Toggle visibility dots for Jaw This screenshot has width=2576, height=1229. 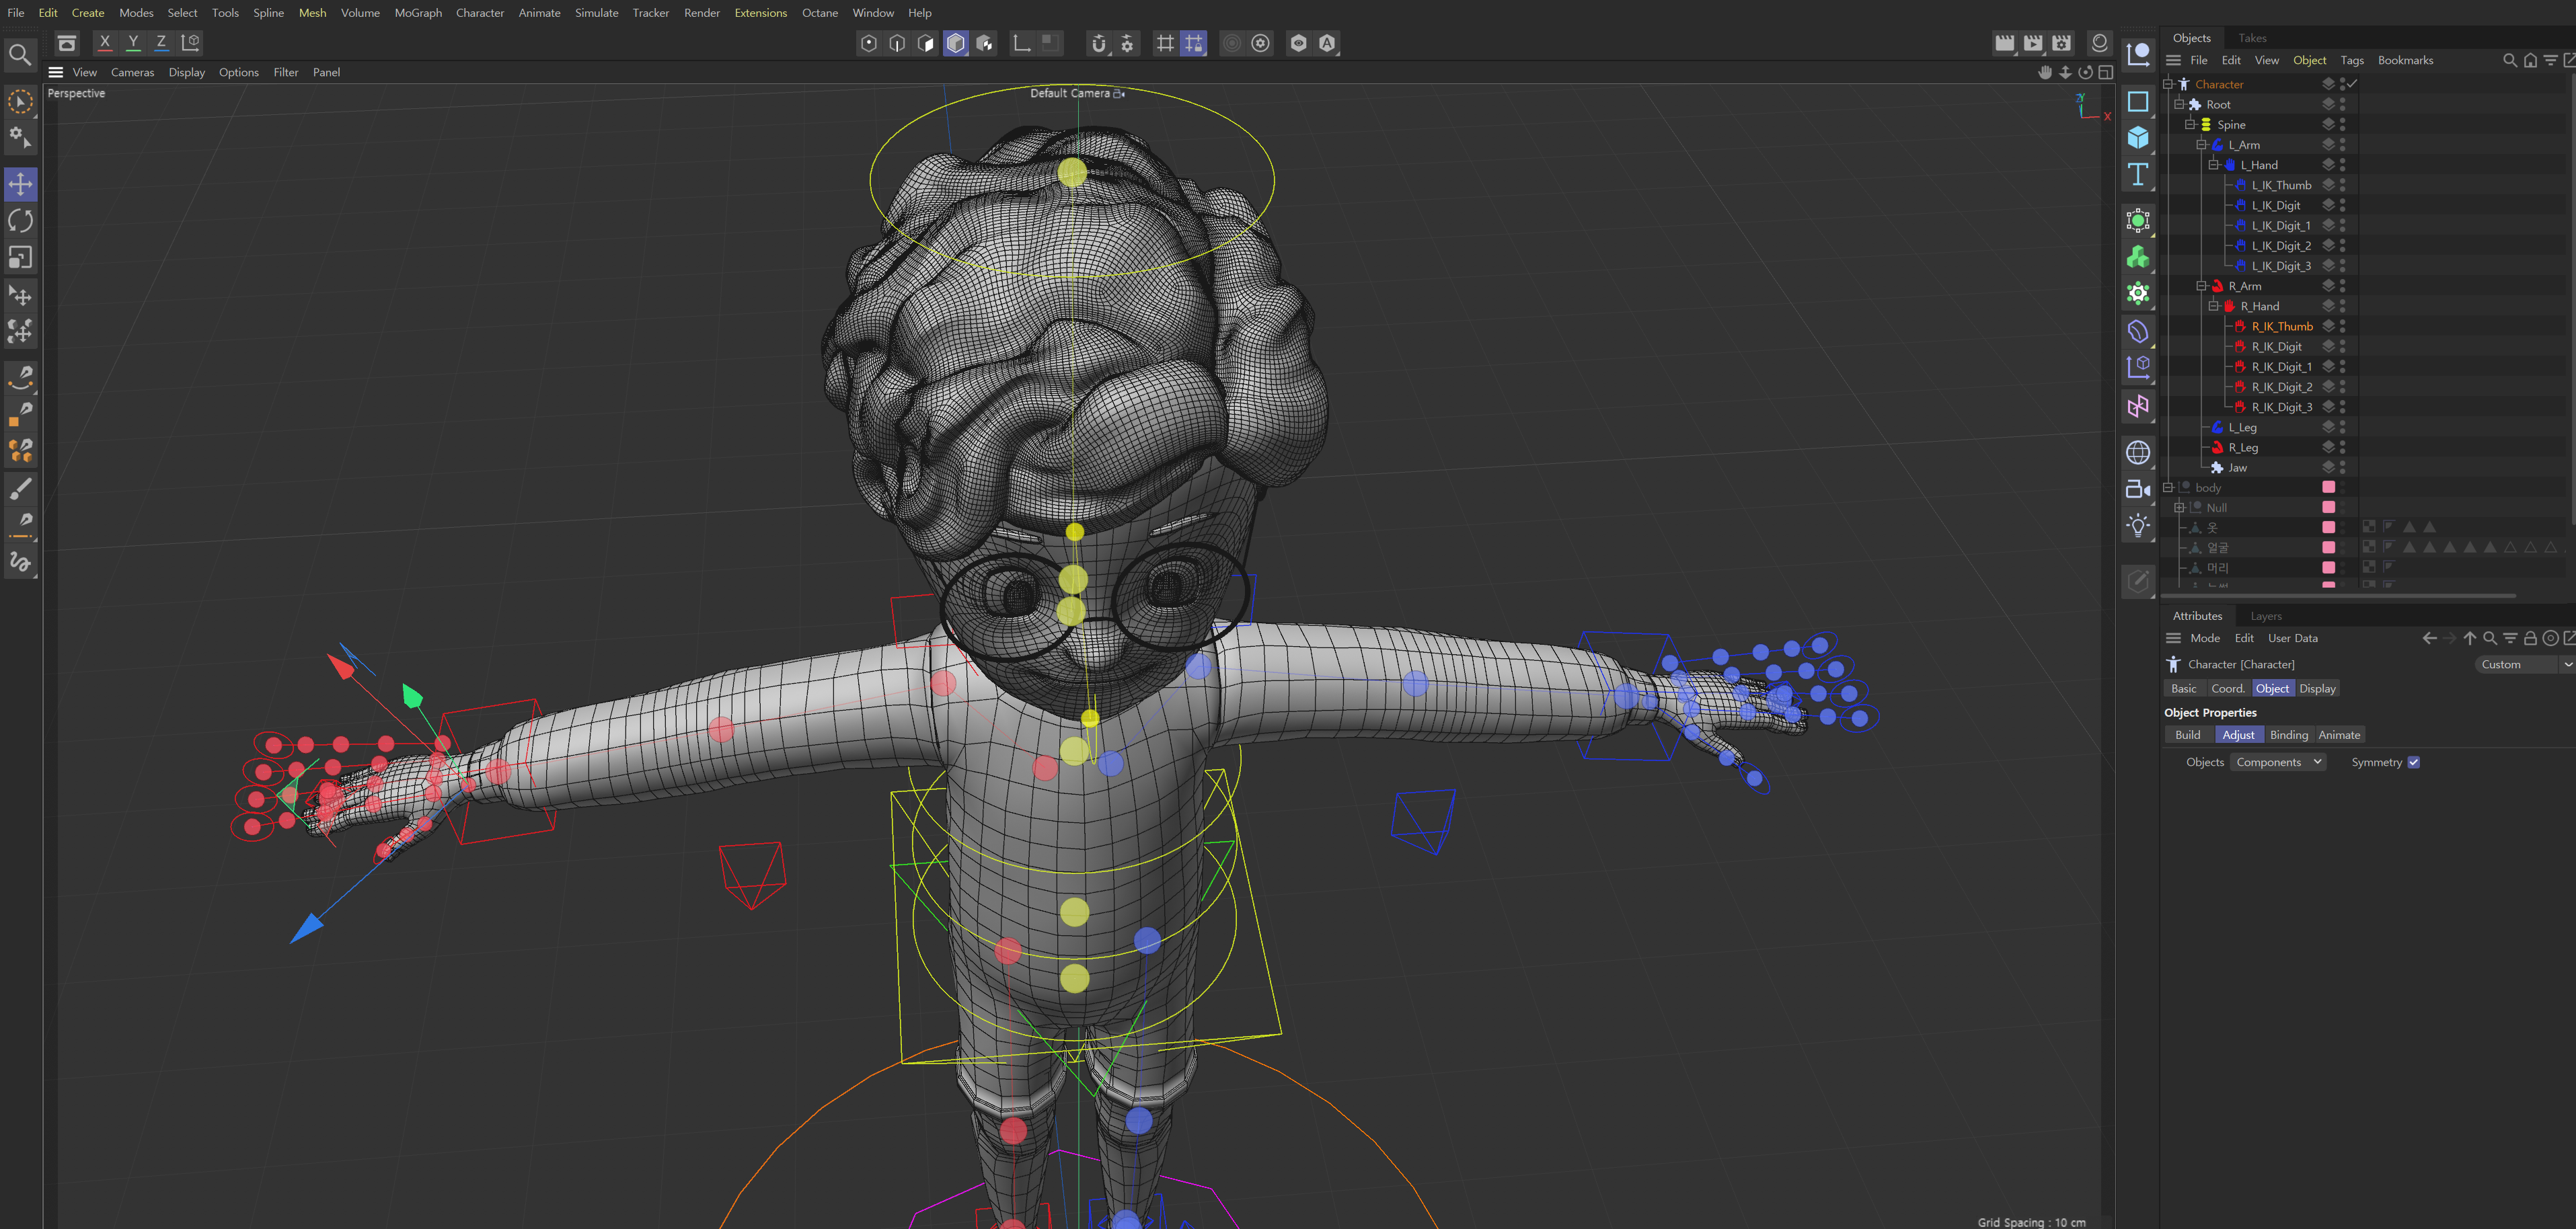click(x=2342, y=468)
